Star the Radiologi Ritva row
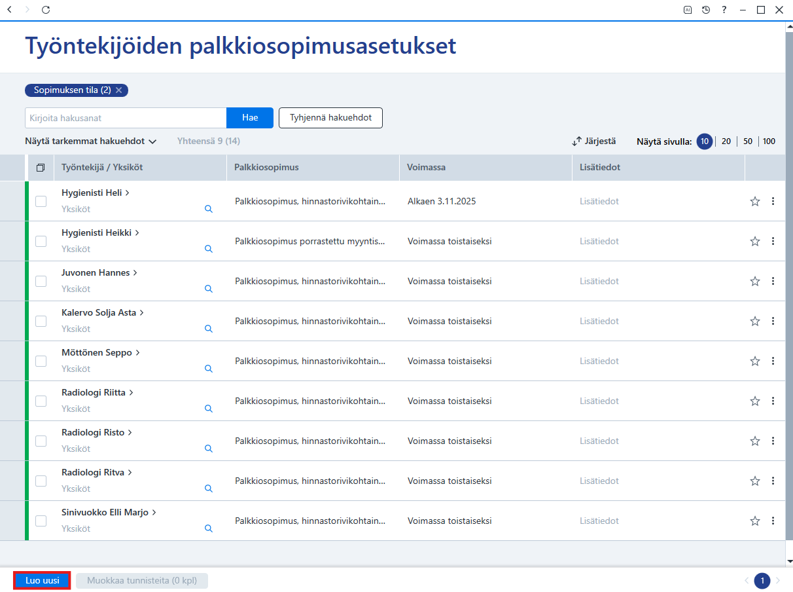The image size is (793, 592). [755, 481]
